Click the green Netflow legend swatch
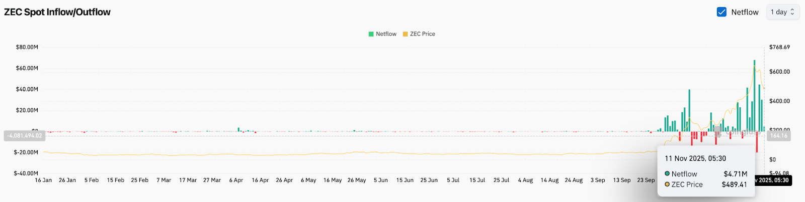Image resolution: width=805 pixels, height=202 pixels. point(371,34)
